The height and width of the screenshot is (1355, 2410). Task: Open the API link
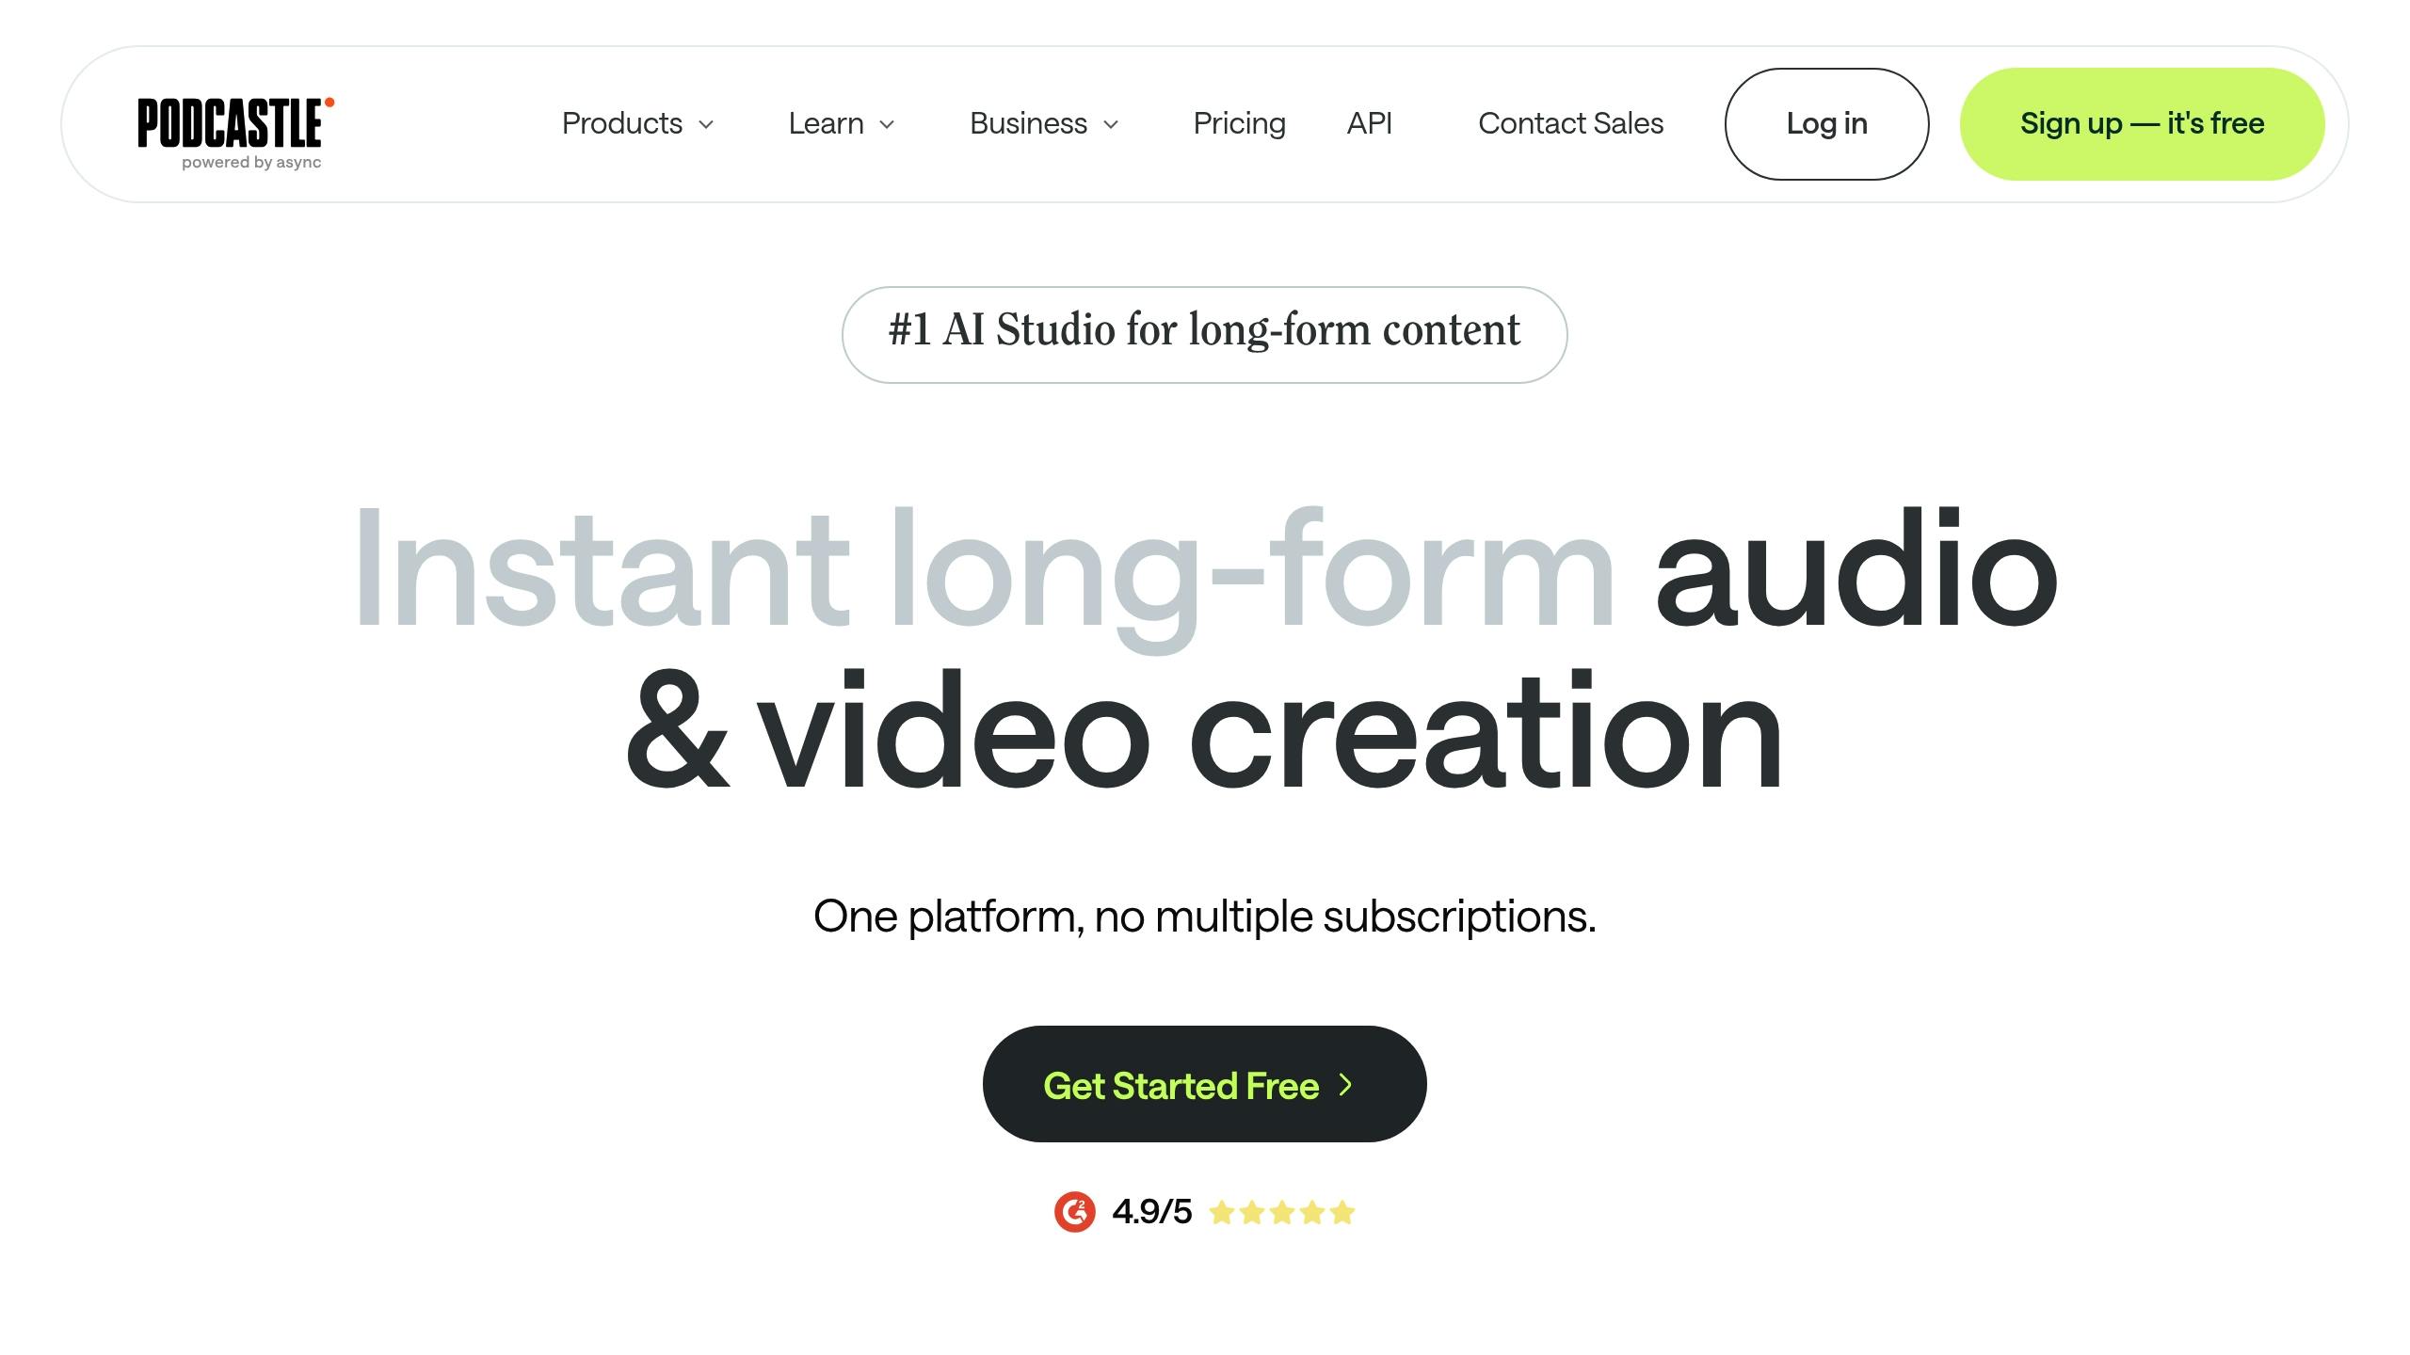click(1369, 123)
